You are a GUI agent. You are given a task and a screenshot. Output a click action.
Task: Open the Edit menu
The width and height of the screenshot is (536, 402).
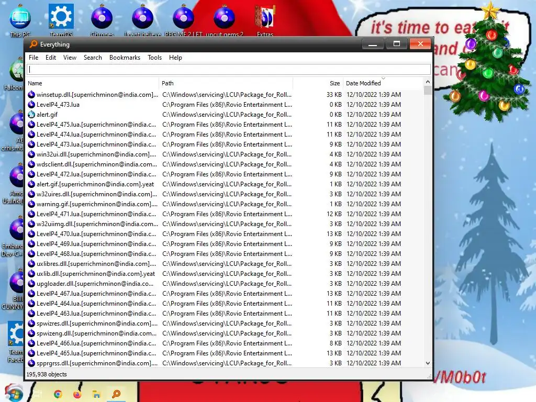click(x=51, y=58)
